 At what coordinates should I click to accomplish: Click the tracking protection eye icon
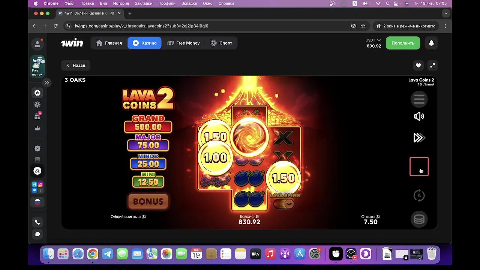[x=353, y=26]
